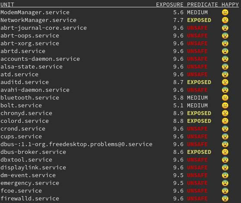Image resolution: width=241 pixels, height=203 pixels.
Task: Select the abrt-oops.service unit name
Action: 30,36
